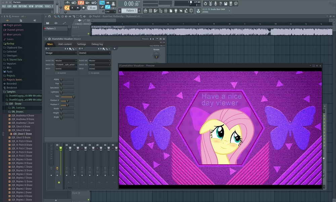Screen dimensions: 336x202
Task: Open the View piano roll icon
Action: [156, 11]
